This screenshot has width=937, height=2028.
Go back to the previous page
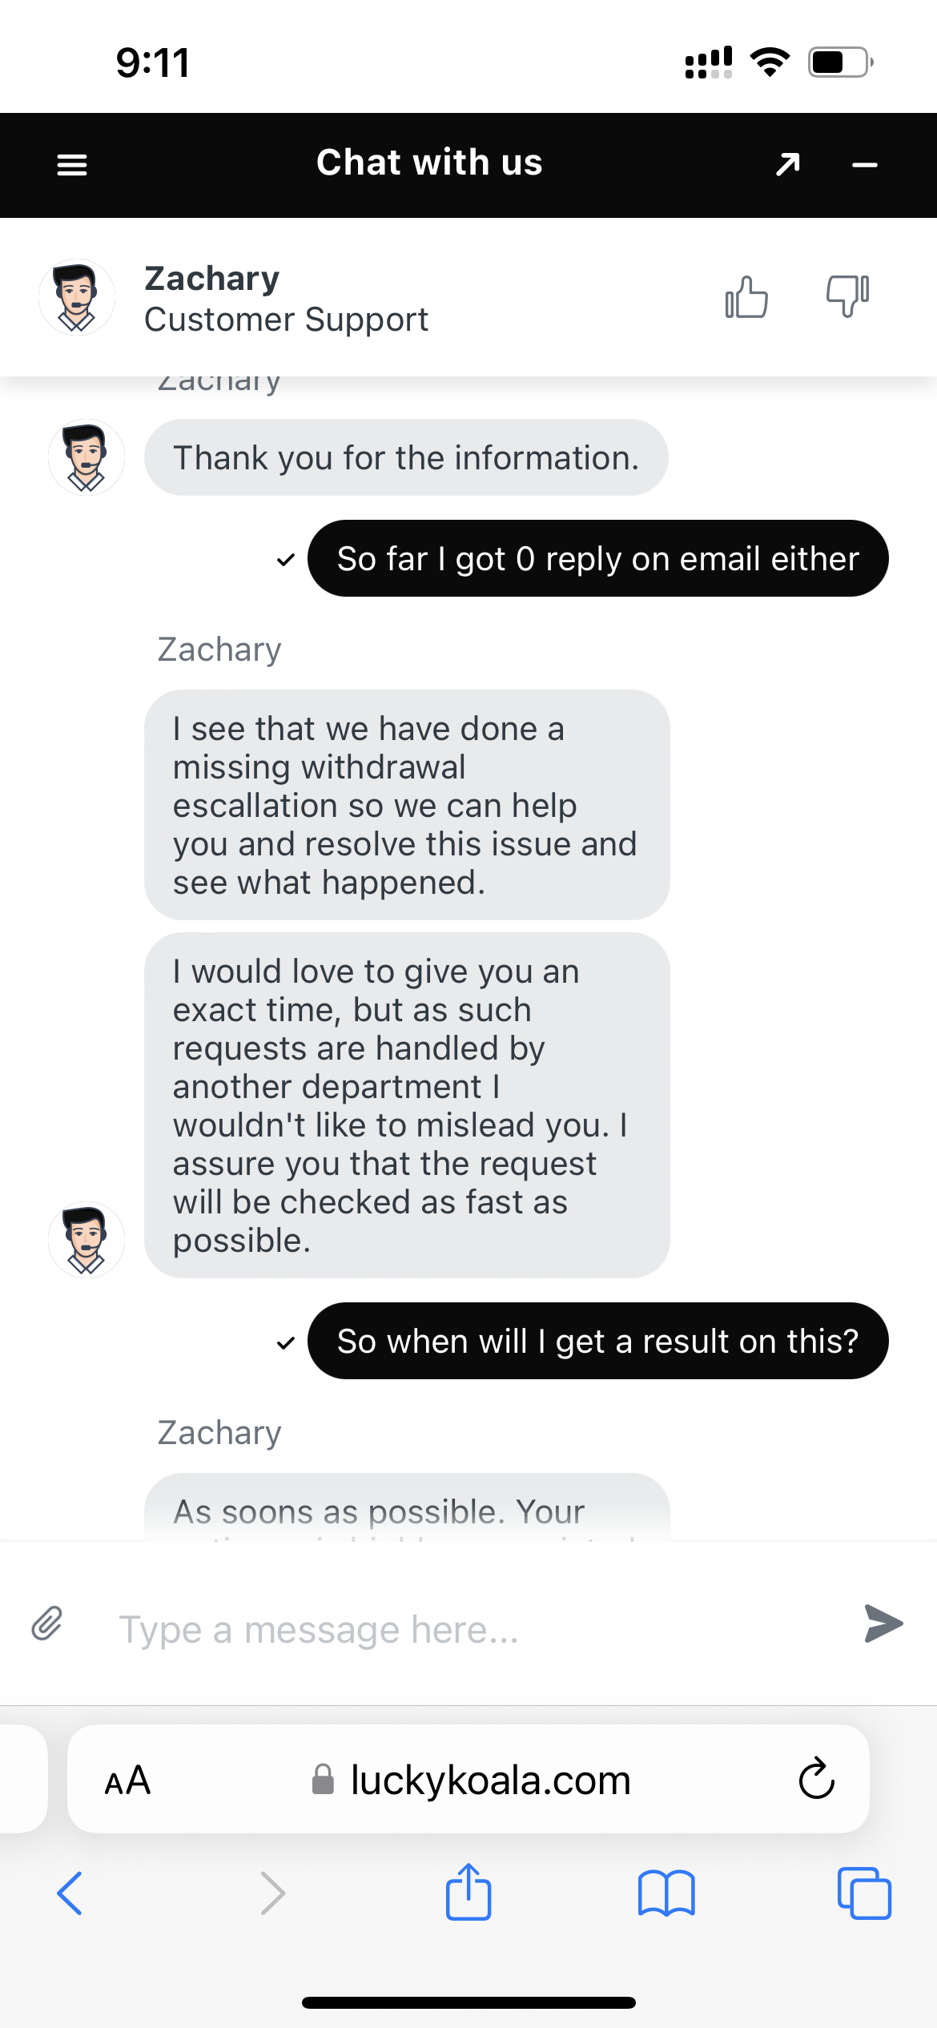[70, 1893]
